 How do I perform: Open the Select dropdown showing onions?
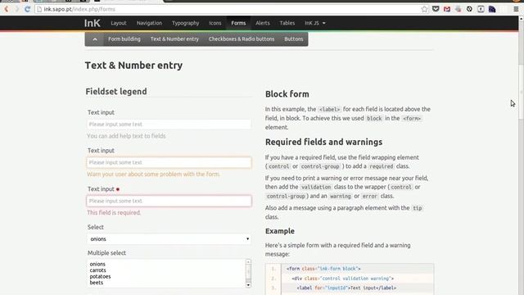pos(169,238)
